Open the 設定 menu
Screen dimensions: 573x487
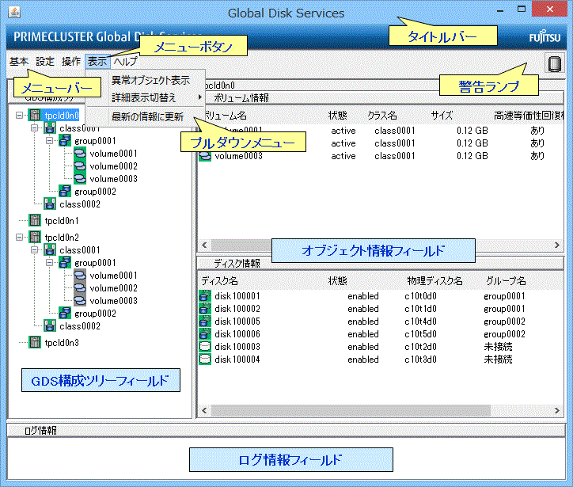[x=45, y=62]
